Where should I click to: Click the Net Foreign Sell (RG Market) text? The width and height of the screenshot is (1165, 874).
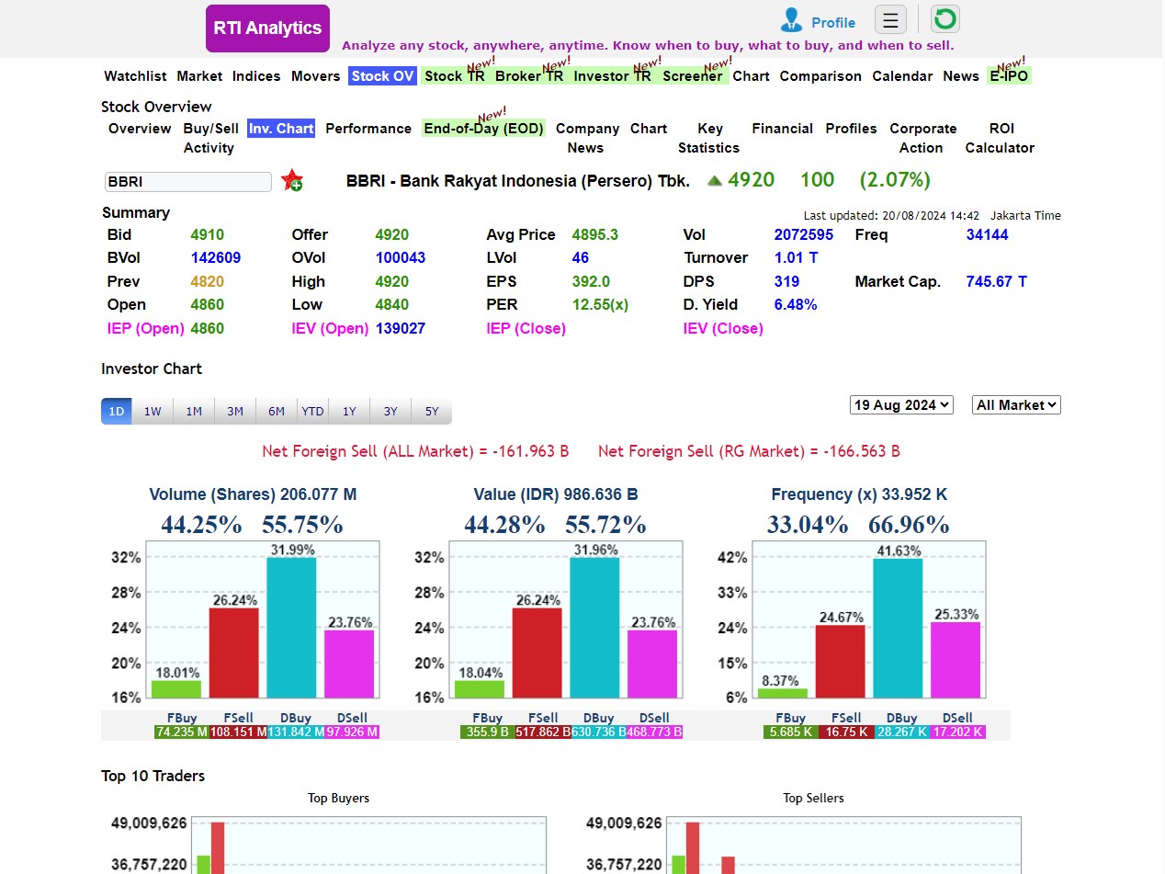[749, 451]
